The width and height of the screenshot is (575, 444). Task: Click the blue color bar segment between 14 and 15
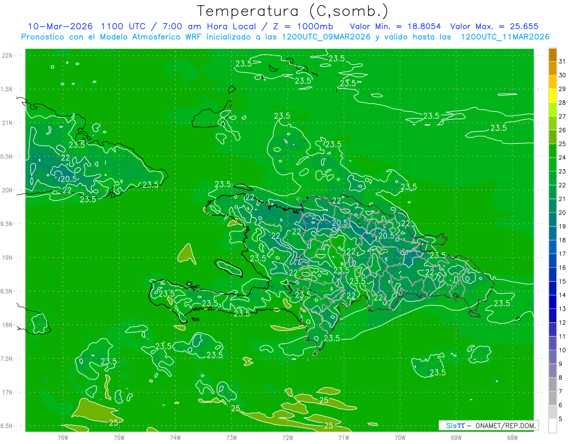click(552, 288)
